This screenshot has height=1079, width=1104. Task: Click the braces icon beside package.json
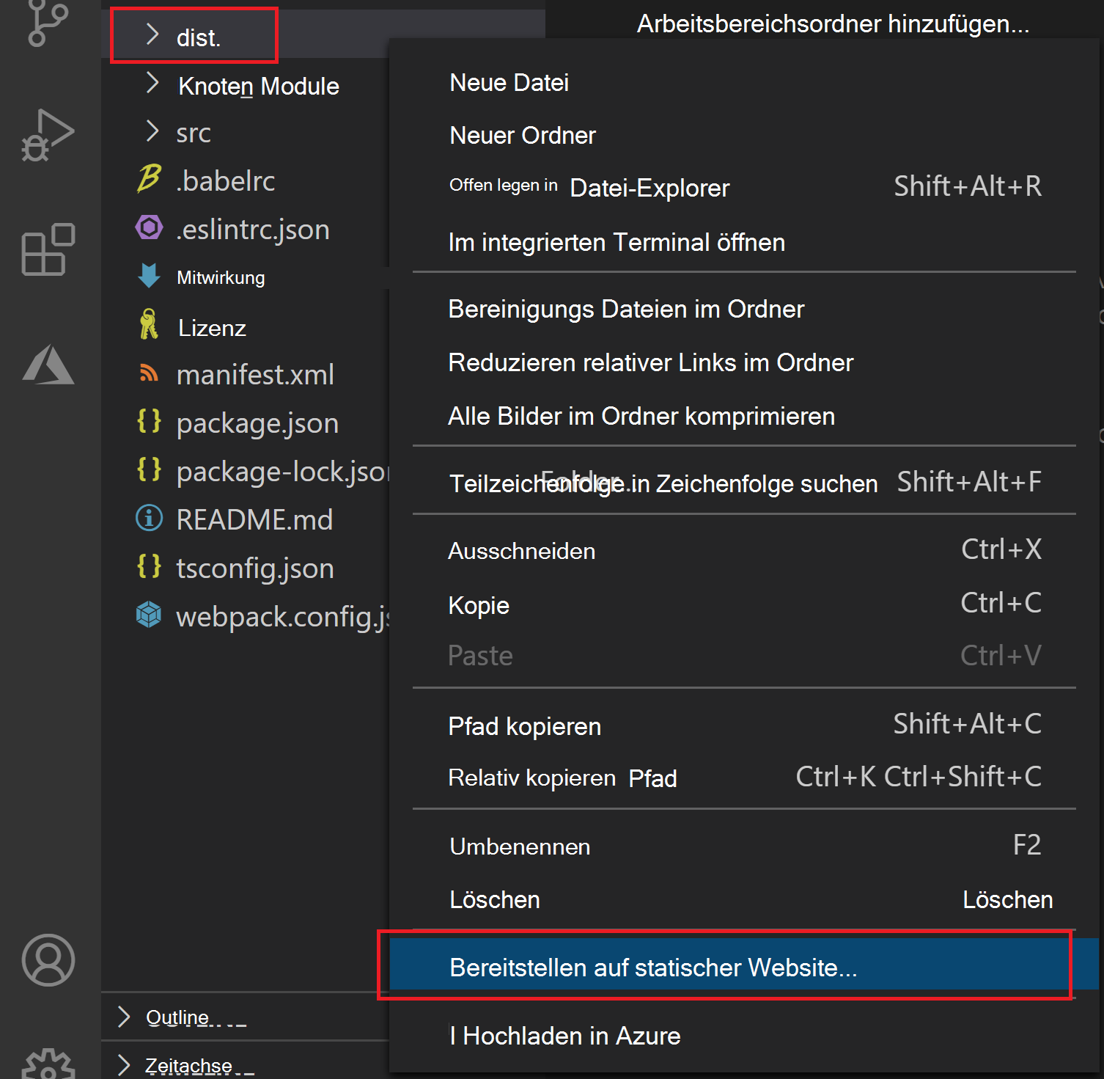[x=149, y=421]
